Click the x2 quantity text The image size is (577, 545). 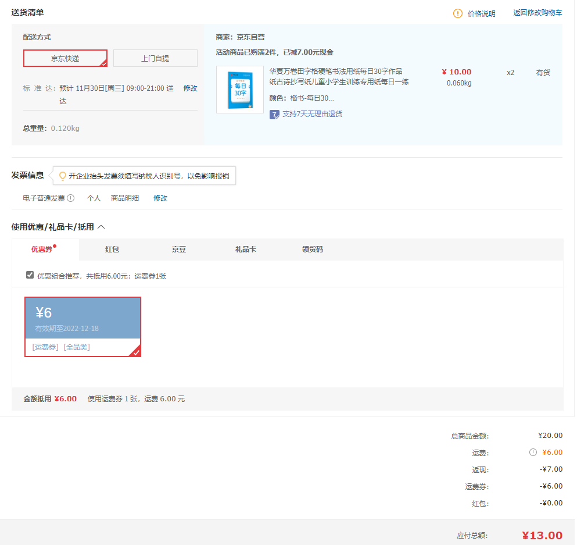510,73
